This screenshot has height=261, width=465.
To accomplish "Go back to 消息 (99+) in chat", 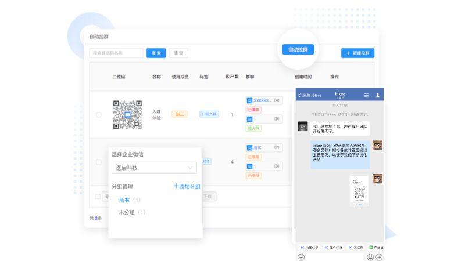I will click(310, 95).
